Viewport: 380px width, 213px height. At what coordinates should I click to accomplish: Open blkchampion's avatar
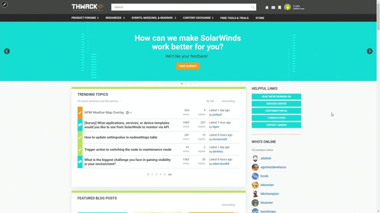(255, 194)
